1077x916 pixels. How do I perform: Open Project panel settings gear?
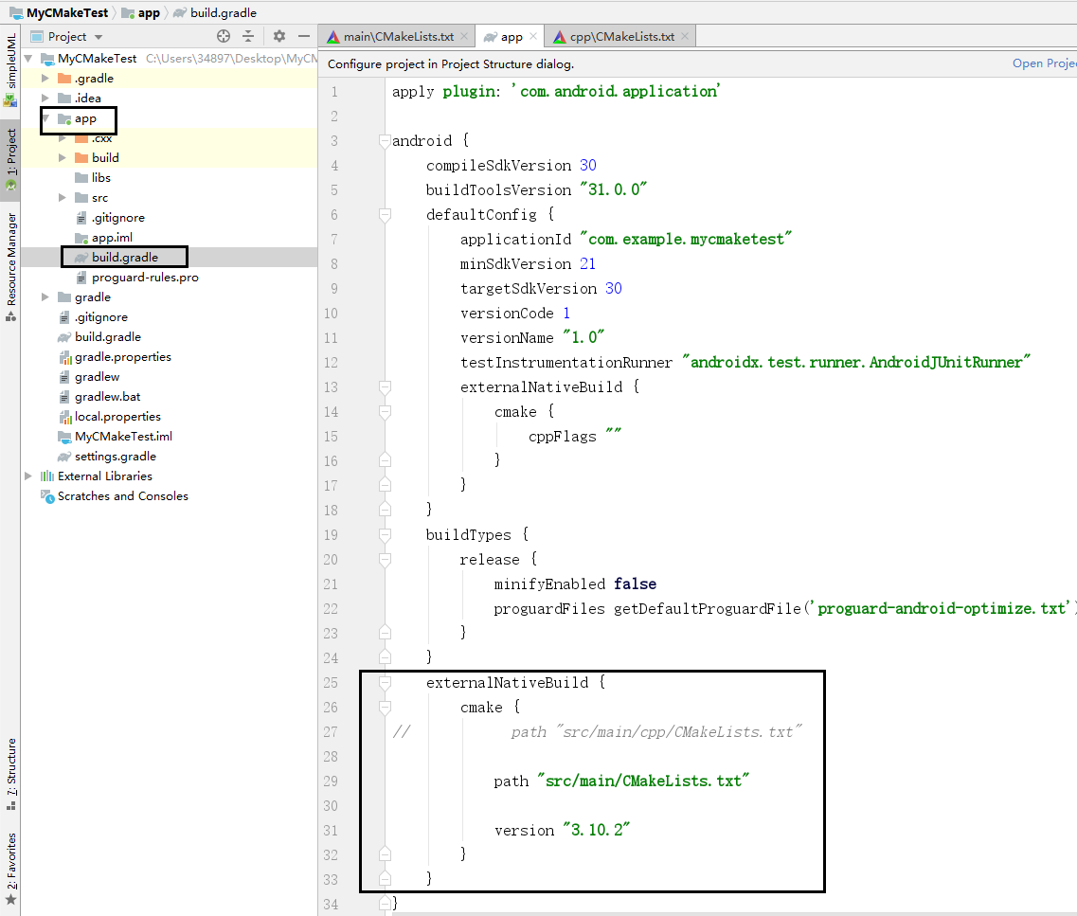[278, 36]
